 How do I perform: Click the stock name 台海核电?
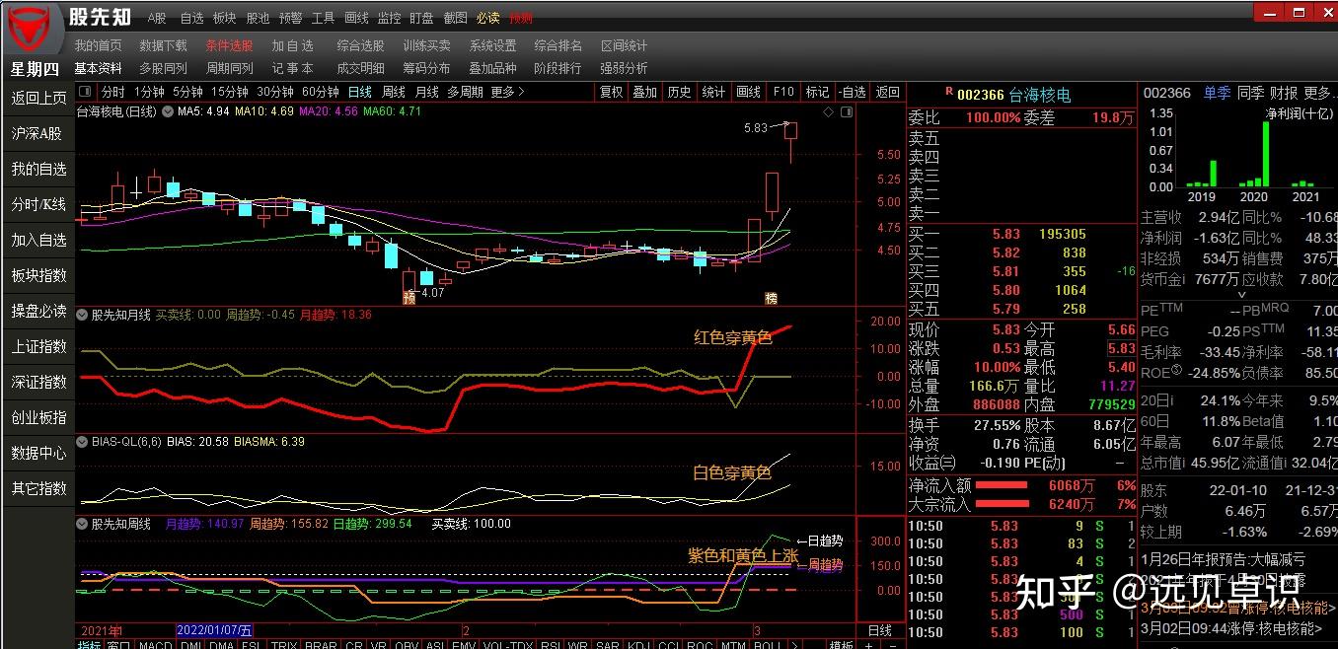tap(1040, 95)
